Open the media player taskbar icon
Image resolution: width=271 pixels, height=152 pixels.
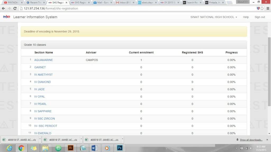(107, 148)
